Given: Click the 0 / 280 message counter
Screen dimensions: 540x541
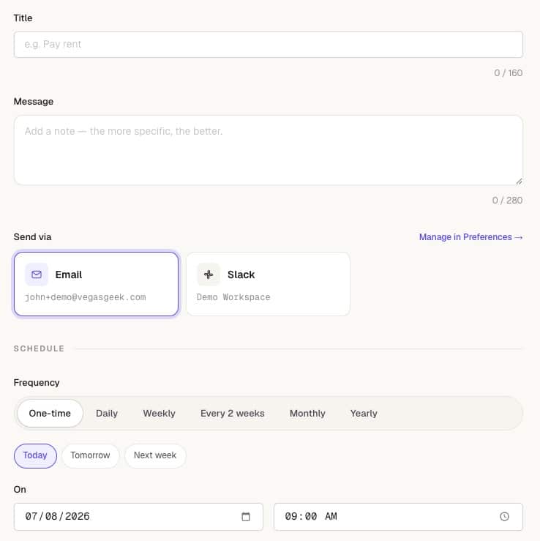Looking at the screenshot, I should (x=507, y=201).
